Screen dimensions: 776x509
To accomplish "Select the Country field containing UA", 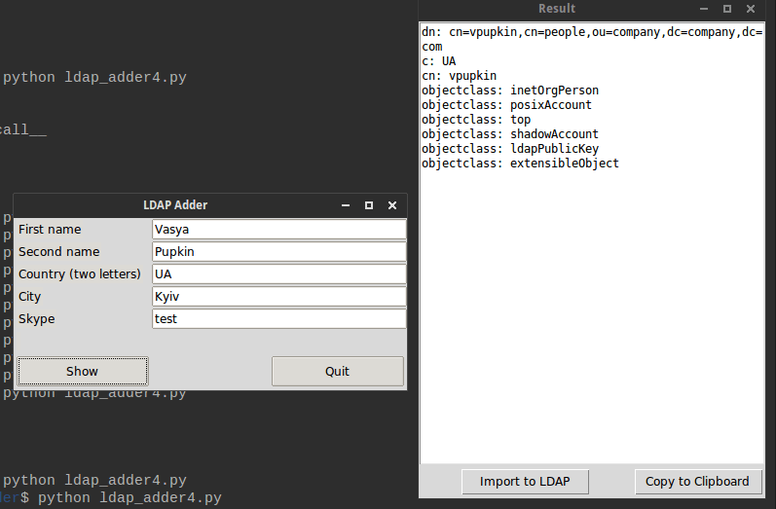I will pos(279,274).
